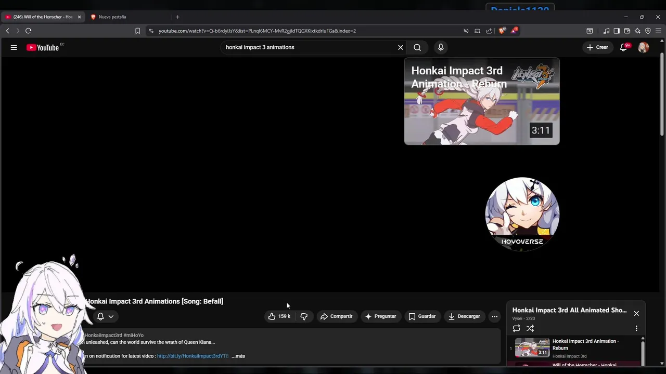This screenshot has height=374, width=666.
Task: Open tab search icon in toolbar
Action: click(x=590, y=31)
